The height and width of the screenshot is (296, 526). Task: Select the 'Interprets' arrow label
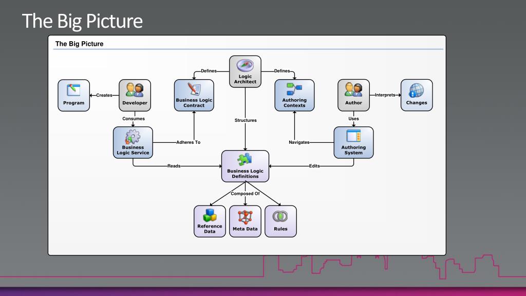coord(385,95)
